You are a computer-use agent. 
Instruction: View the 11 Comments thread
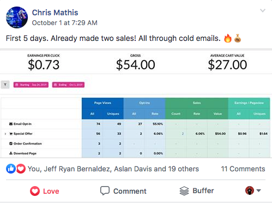[x=243, y=169]
